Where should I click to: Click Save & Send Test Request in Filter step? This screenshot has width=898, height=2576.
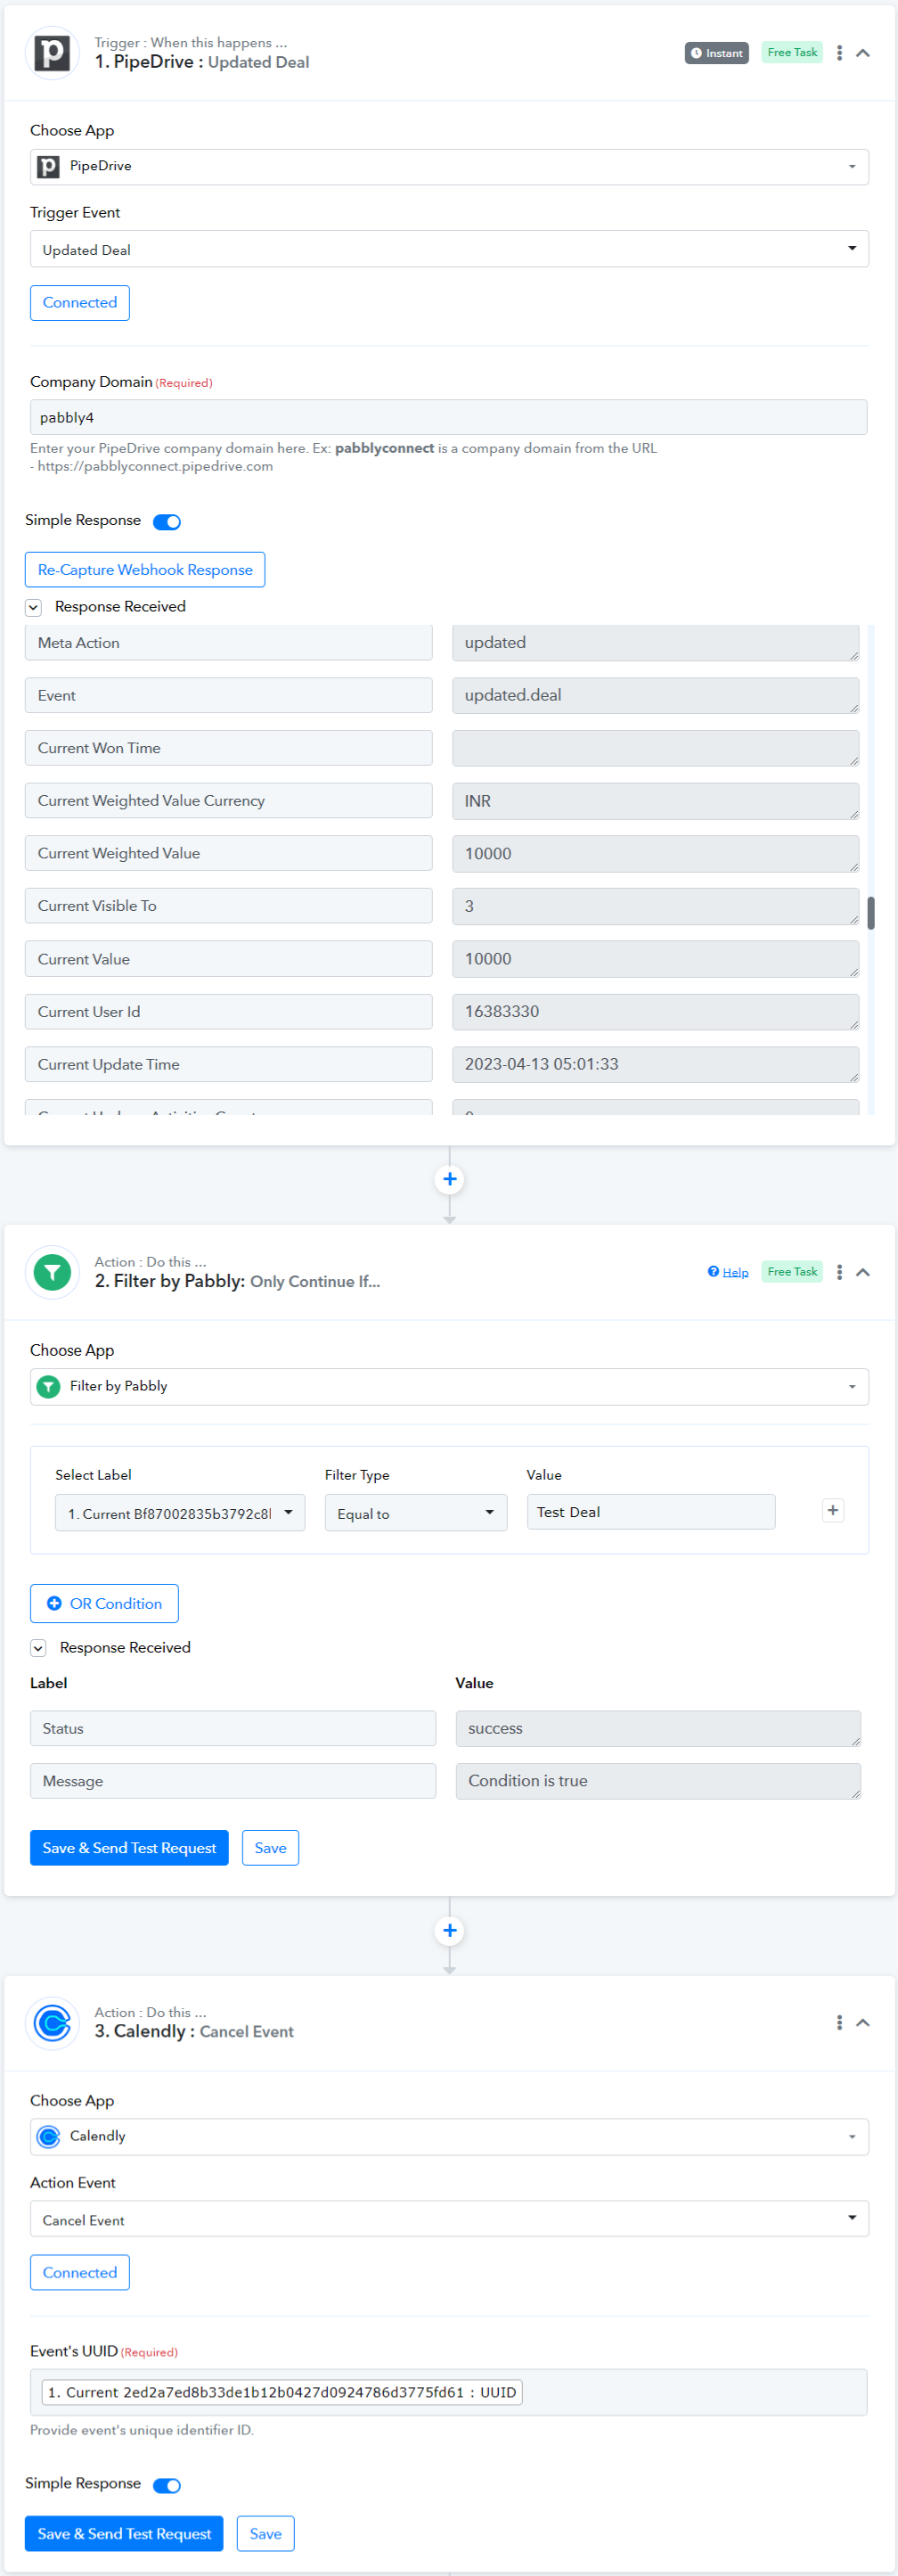point(129,1848)
